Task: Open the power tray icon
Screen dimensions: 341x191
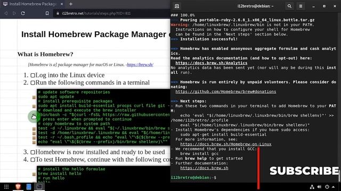Action: click(327, 187)
